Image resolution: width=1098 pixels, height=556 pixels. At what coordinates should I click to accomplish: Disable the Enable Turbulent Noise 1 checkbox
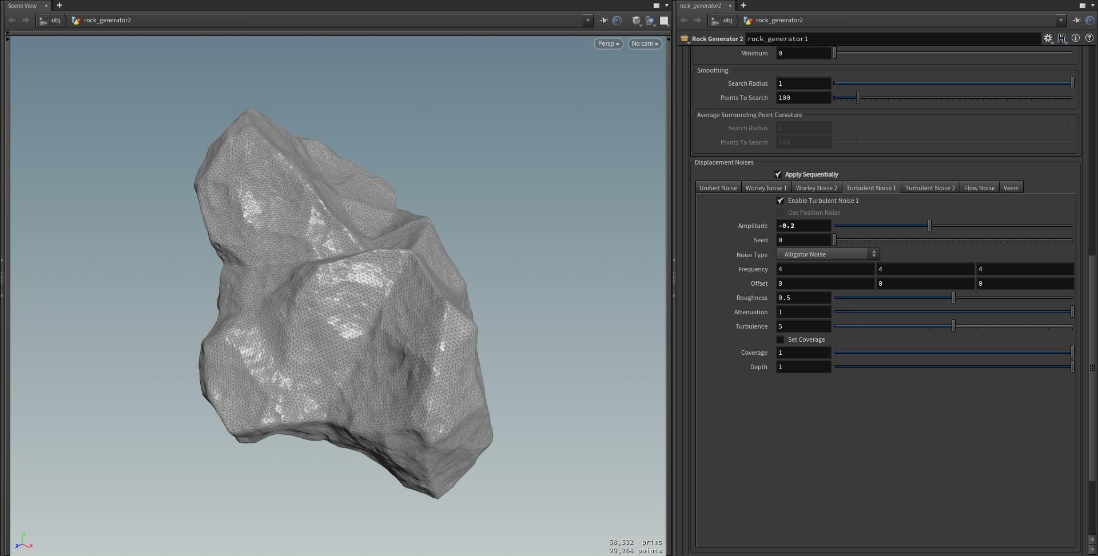click(x=781, y=201)
